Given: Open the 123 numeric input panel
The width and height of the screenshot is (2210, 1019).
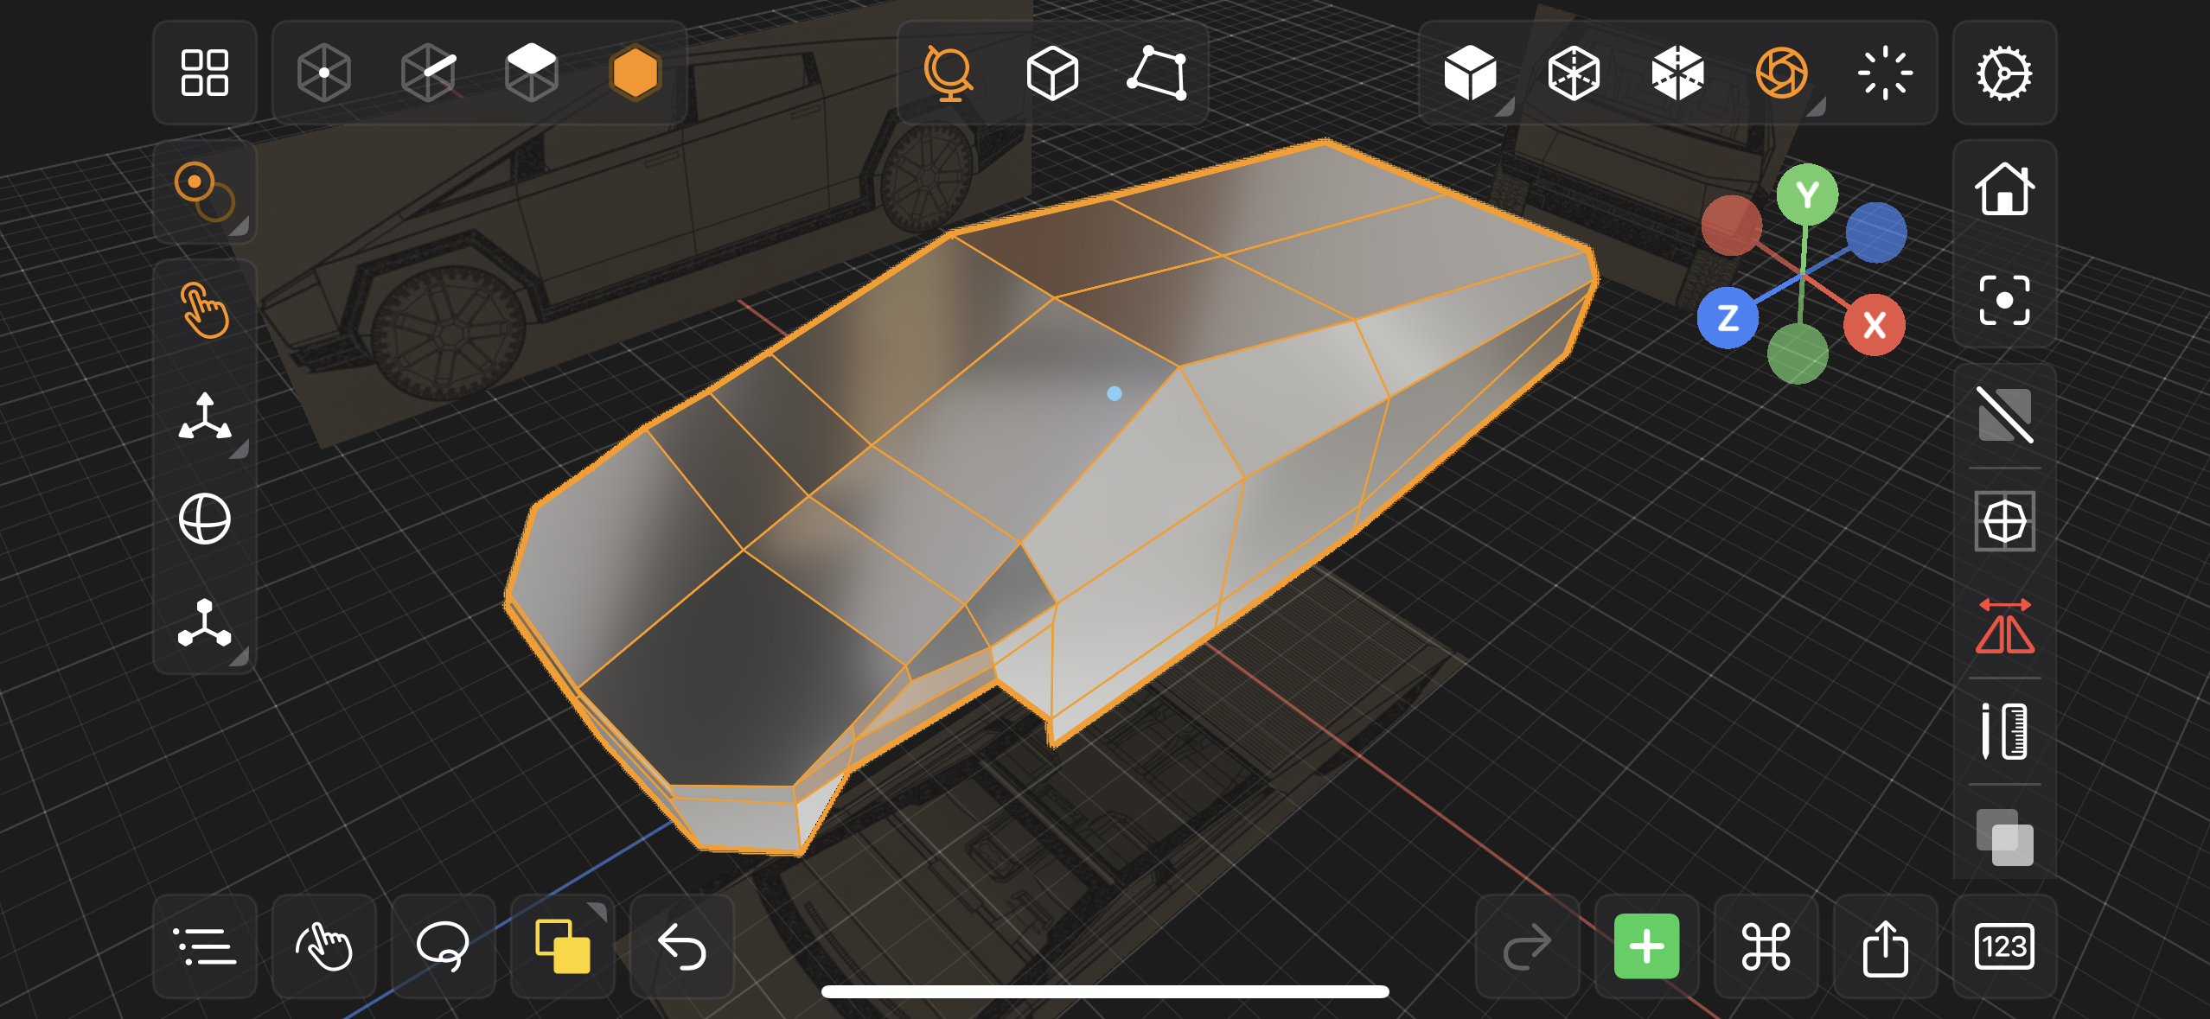Looking at the screenshot, I should 2004,946.
